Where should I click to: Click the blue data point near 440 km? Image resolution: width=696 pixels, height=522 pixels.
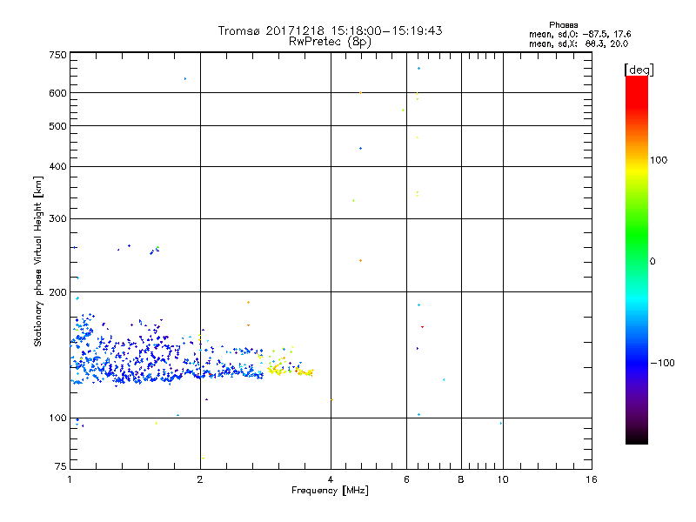tap(360, 148)
